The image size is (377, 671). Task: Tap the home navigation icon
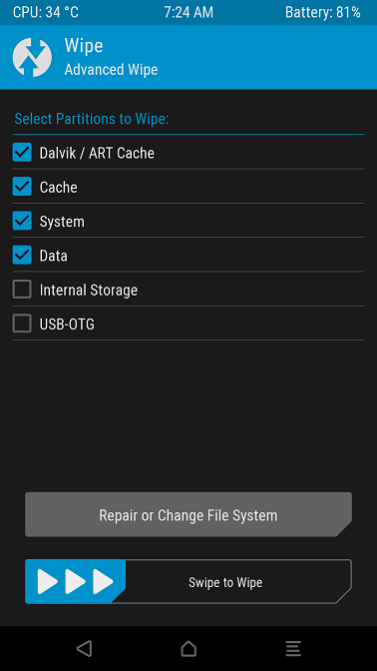[188, 648]
